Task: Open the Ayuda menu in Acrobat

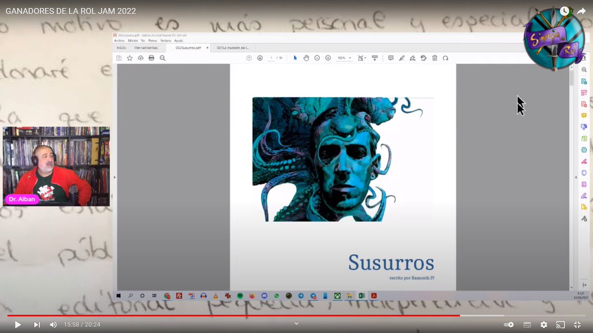Action: coord(178,40)
